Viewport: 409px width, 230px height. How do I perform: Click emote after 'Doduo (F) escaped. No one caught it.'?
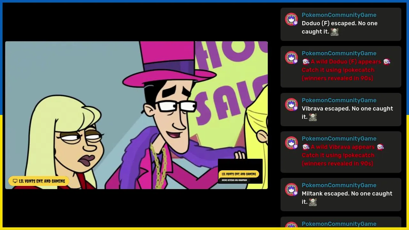(335, 32)
